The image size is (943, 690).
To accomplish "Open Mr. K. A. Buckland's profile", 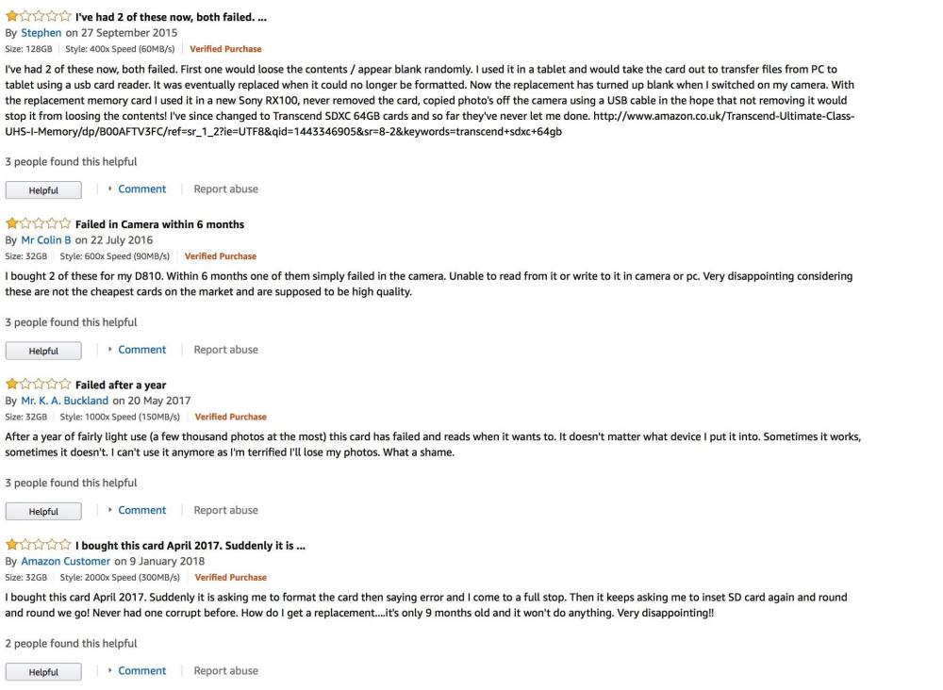I will click(64, 401).
